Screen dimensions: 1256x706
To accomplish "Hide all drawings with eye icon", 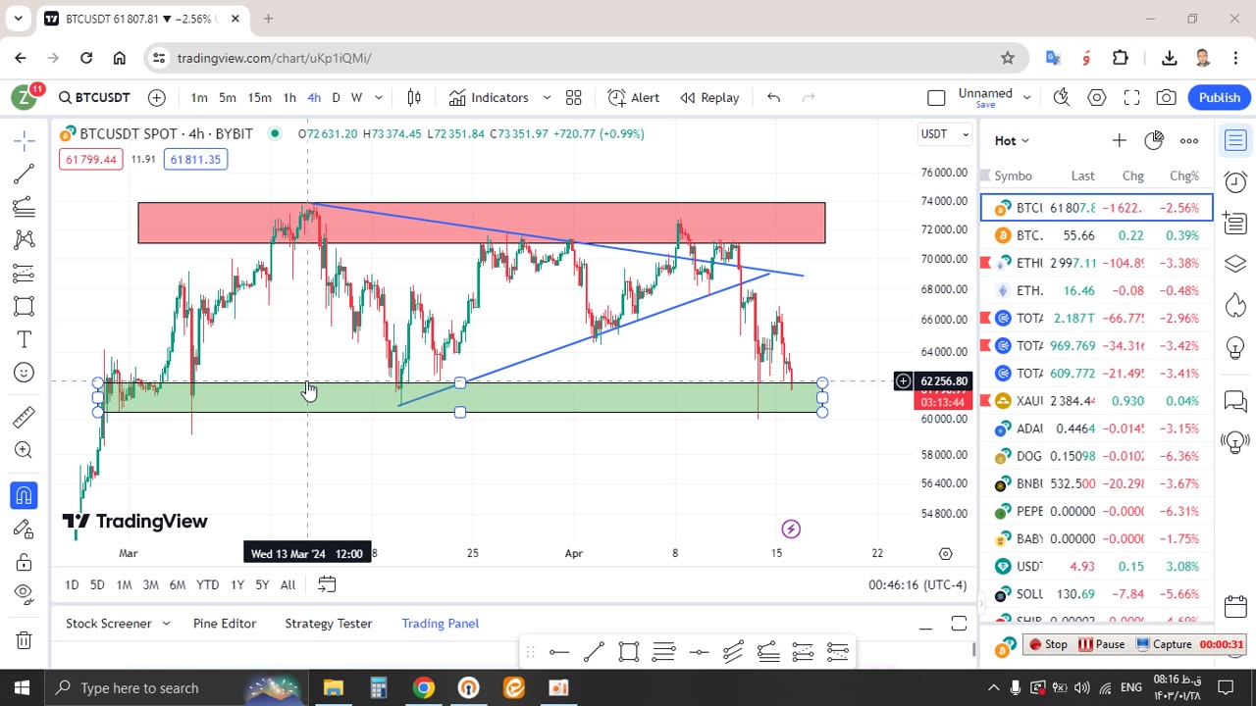I will 25,593.
